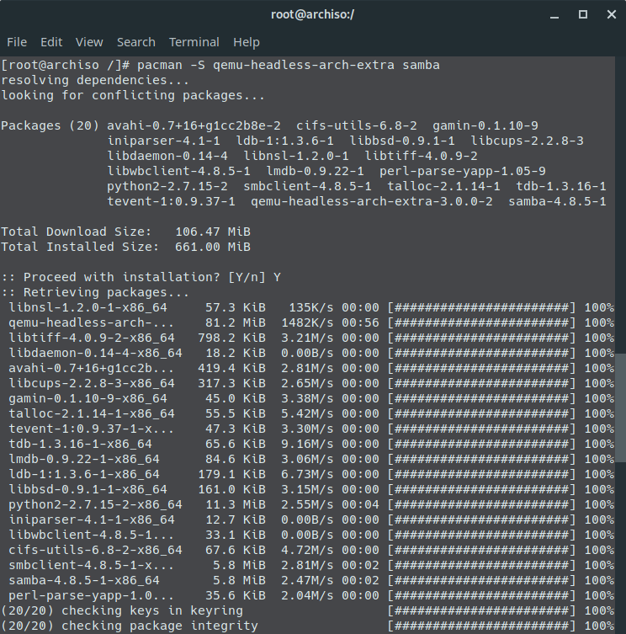The image size is (626, 634).
Task: Click checking keys in keyring progress bar
Action: (x=481, y=611)
